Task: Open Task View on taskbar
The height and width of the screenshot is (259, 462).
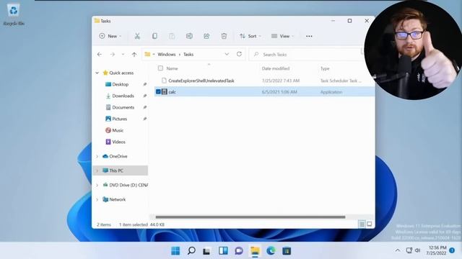Action: (x=206, y=251)
